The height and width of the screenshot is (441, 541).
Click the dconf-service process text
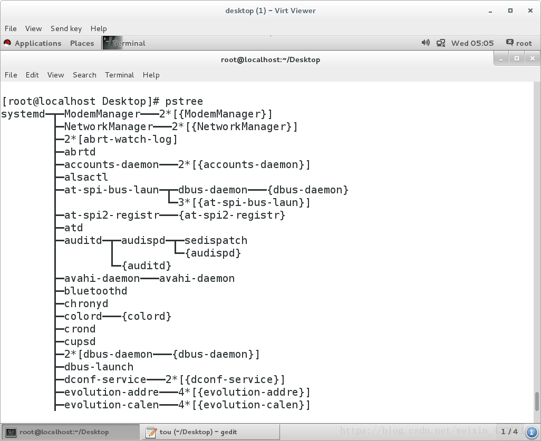(105, 380)
